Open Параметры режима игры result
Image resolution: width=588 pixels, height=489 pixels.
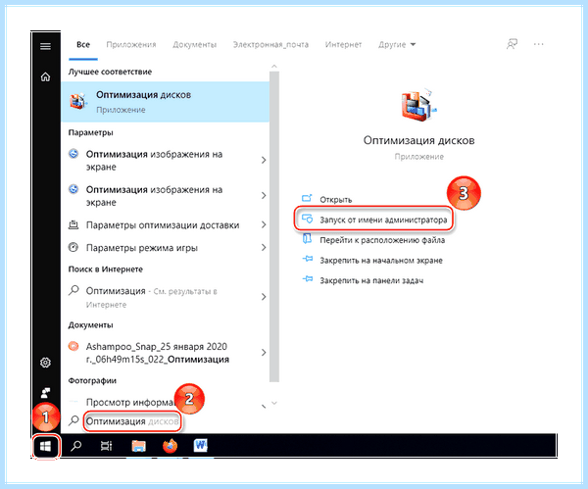[165, 248]
